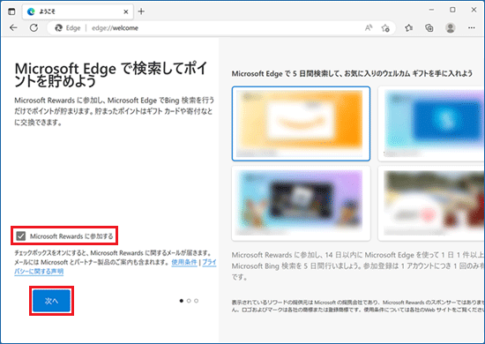Open Read Aloud icon in address bar
485x344 pixels.
click(x=369, y=28)
